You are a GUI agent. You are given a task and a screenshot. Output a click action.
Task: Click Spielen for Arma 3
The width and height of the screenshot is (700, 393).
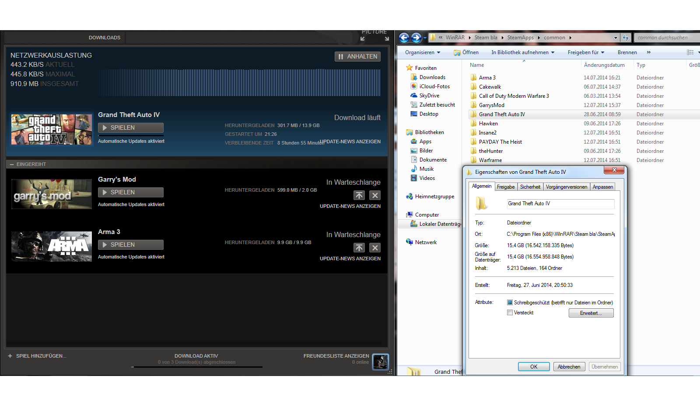point(131,245)
